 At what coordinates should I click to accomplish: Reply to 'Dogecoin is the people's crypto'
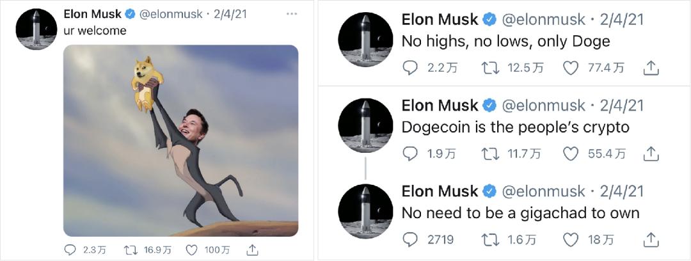click(x=410, y=154)
